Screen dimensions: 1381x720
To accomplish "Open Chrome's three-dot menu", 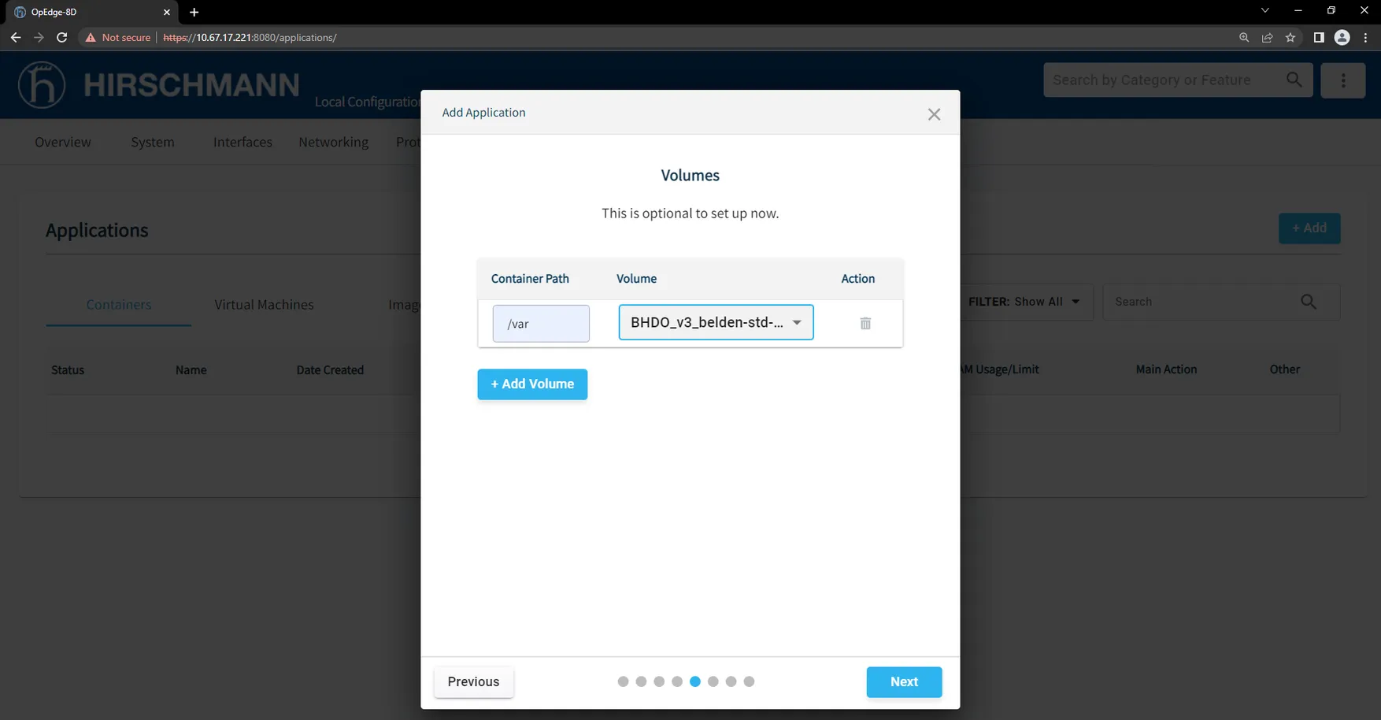I will click(1365, 37).
